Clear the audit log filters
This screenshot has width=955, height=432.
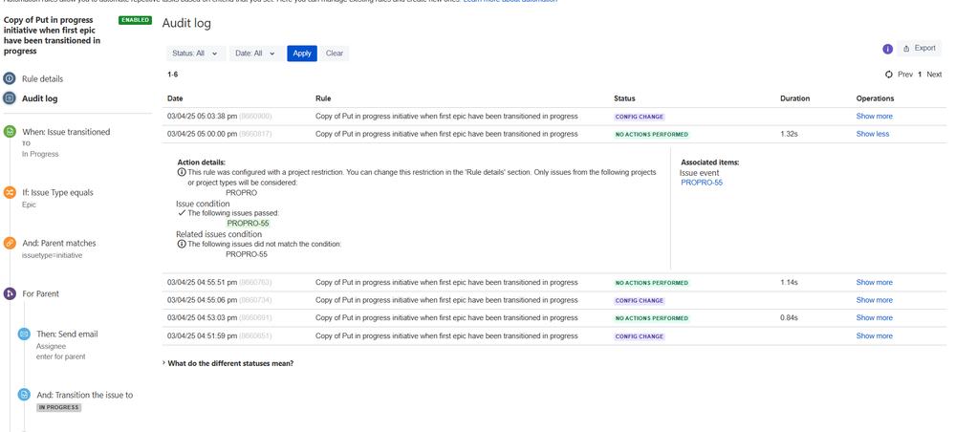click(335, 54)
